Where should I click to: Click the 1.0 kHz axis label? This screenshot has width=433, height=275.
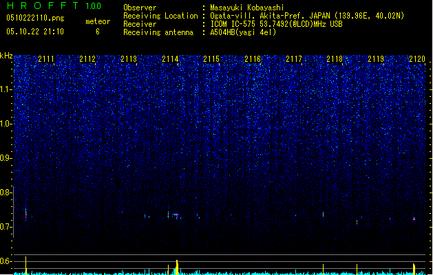(6, 124)
